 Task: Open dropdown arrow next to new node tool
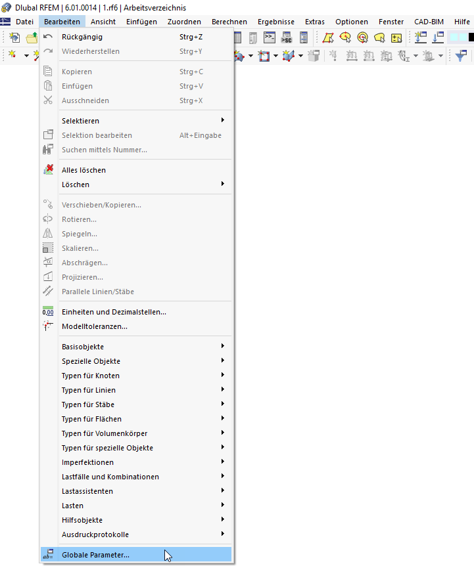click(x=26, y=56)
